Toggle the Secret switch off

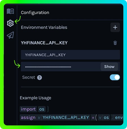(115, 77)
